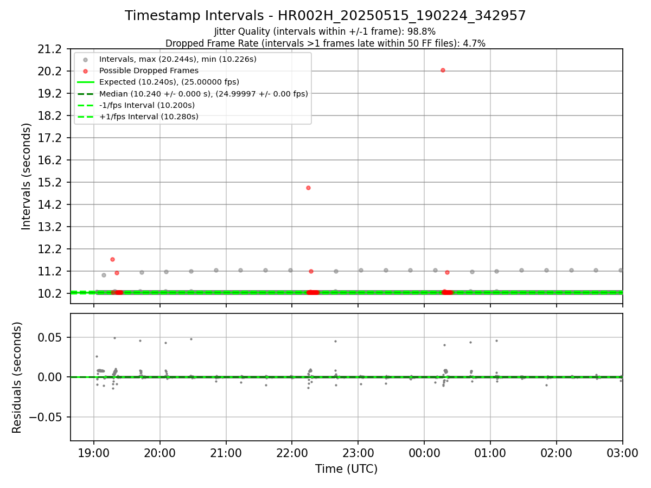Click the red dropped-frame point near 11.7 seconds
651x488 pixels.
pyautogui.click(x=112, y=259)
